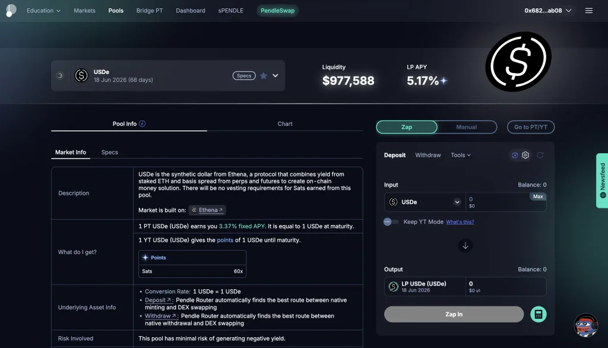Click the '18 Jun 2026 (68 days)' maturity text

[123, 80]
